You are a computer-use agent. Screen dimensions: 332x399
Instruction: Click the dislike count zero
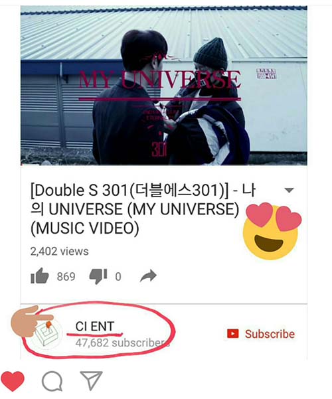tap(118, 277)
